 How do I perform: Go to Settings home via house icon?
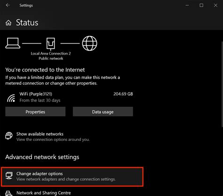pos(8,23)
